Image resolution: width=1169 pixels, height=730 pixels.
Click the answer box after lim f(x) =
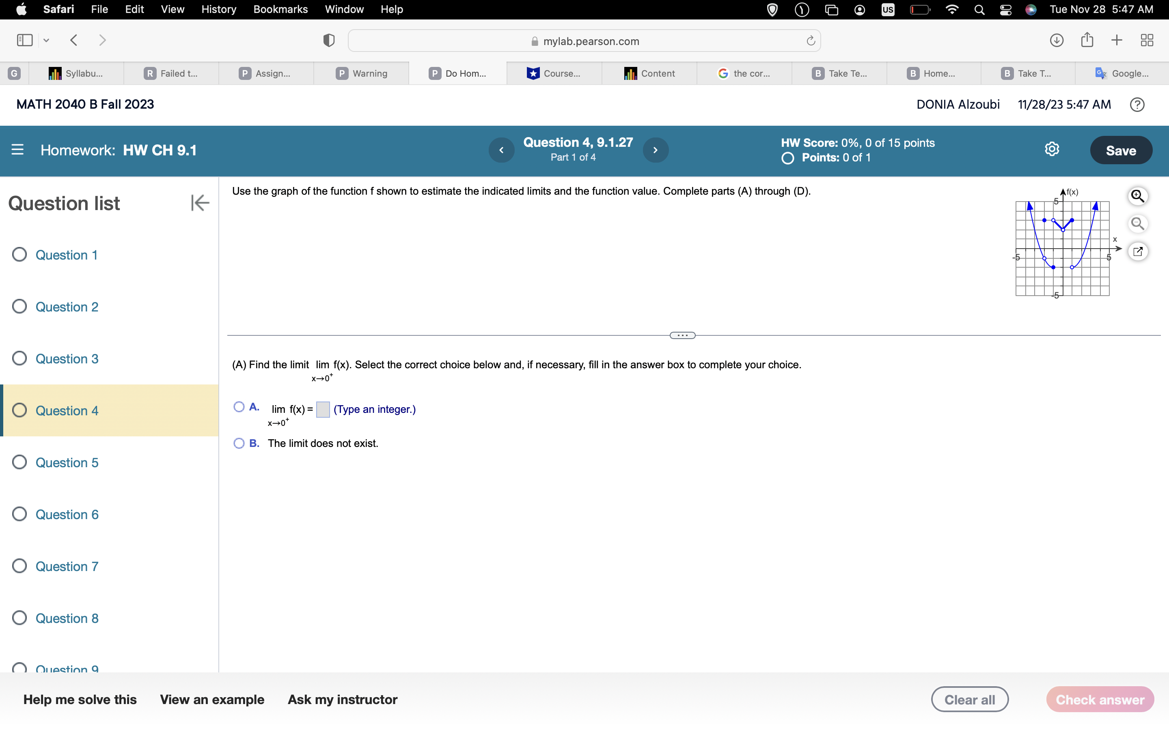(x=323, y=409)
